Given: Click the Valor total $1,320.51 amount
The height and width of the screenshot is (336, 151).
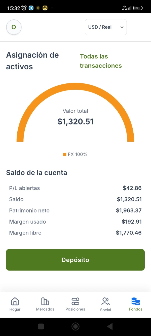Looking at the screenshot, I should pos(75,121).
